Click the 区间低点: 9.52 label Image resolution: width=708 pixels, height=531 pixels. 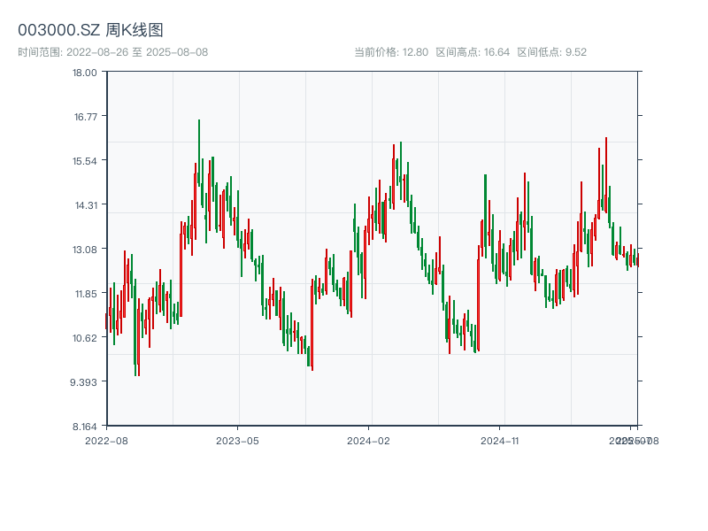pyautogui.click(x=551, y=52)
